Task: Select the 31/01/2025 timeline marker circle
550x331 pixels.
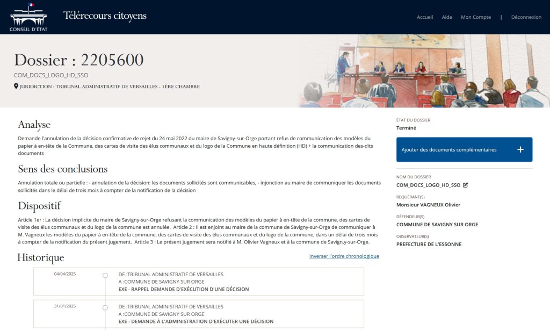Action: click(x=105, y=307)
